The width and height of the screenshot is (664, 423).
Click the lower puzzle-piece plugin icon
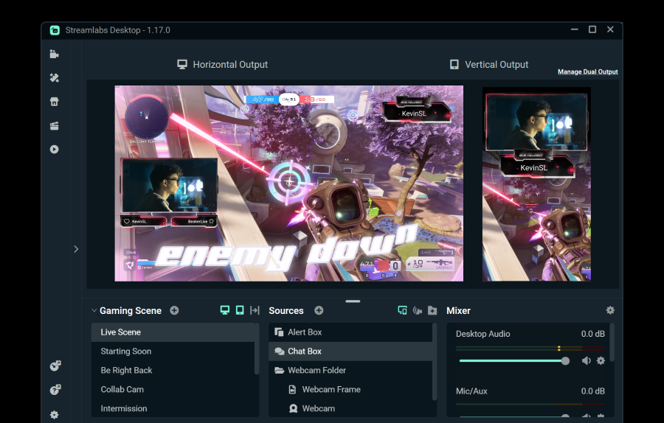pyautogui.click(x=55, y=389)
